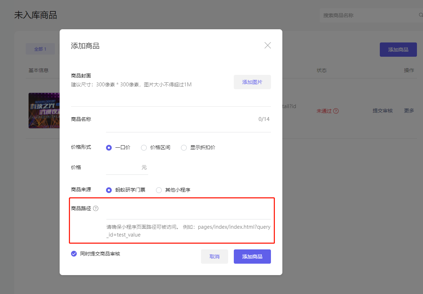
Task: Click 添加商品 submit button in dialog
Action: click(x=252, y=257)
